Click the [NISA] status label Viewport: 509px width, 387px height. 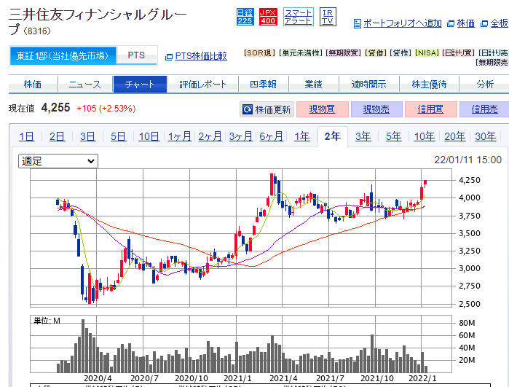(427, 53)
